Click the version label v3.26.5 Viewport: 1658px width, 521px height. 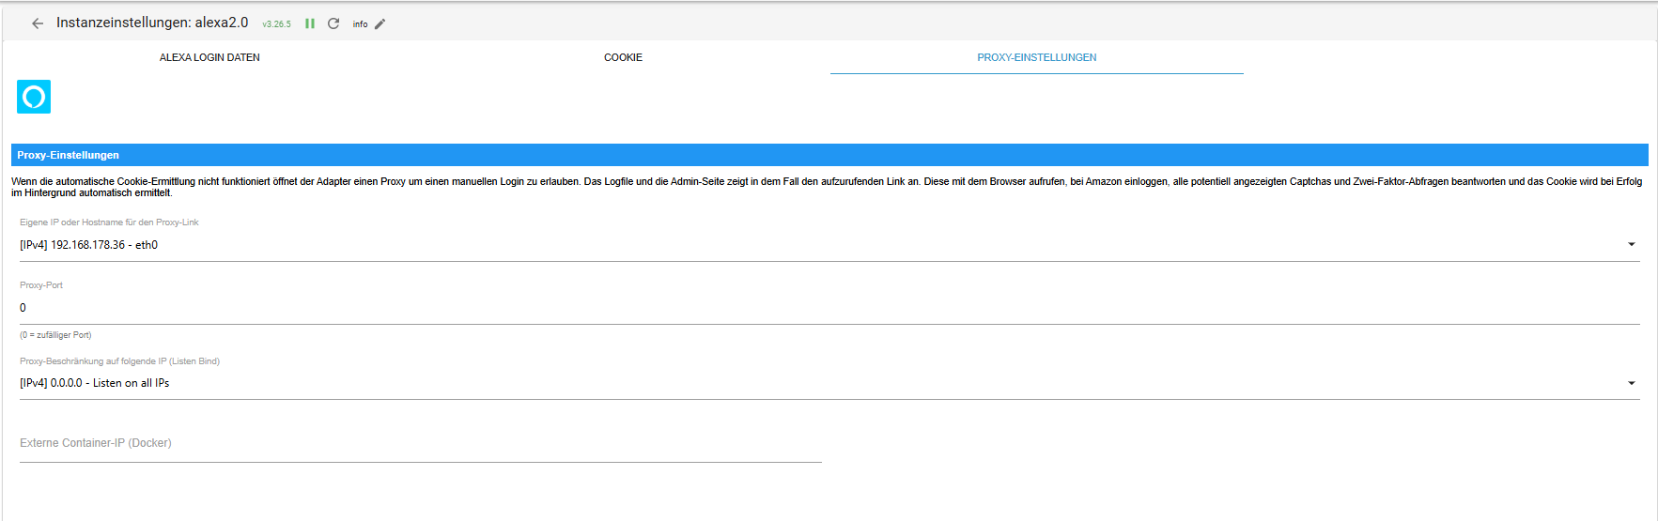277,24
